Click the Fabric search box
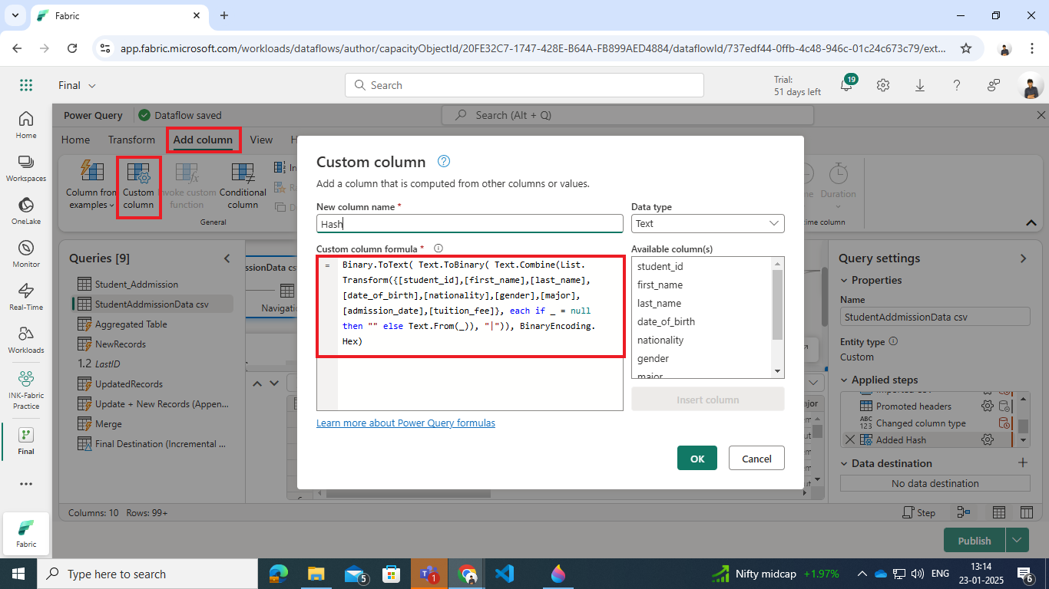The image size is (1049, 589). [x=524, y=85]
